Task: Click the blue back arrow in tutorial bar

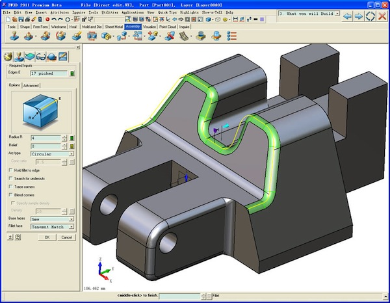Action: pos(347,16)
